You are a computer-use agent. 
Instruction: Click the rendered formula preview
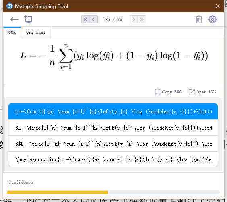114,56
